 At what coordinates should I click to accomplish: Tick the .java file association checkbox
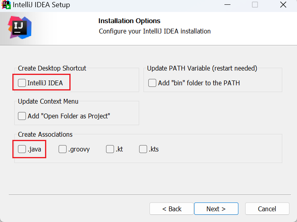click(22, 149)
